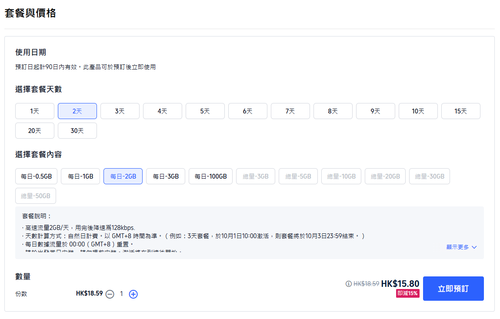Click the 選擇套餐天數 section title
The width and height of the screenshot is (500, 319).
point(39,89)
